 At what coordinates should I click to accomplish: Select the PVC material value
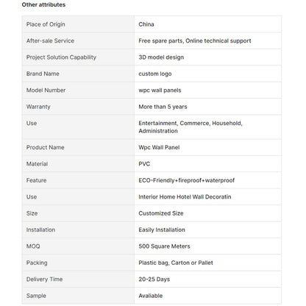point(144,164)
